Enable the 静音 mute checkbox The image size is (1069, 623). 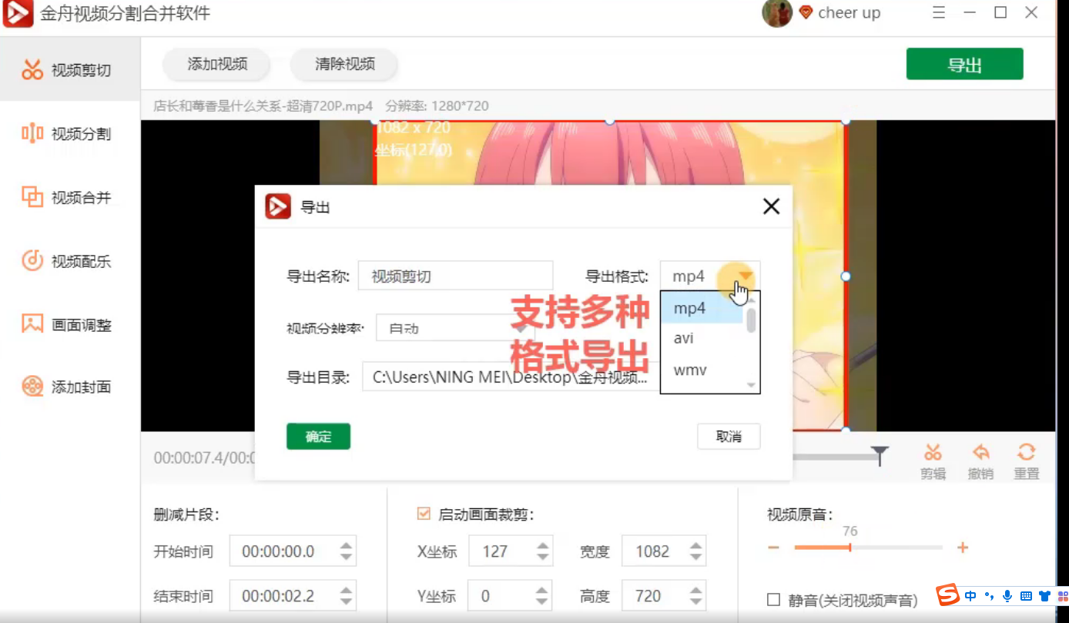(774, 600)
